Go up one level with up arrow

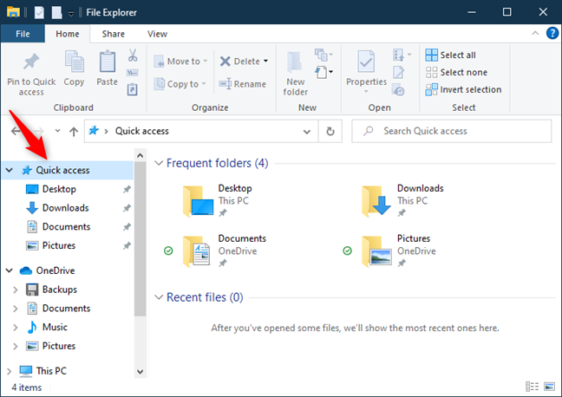coord(74,132)
